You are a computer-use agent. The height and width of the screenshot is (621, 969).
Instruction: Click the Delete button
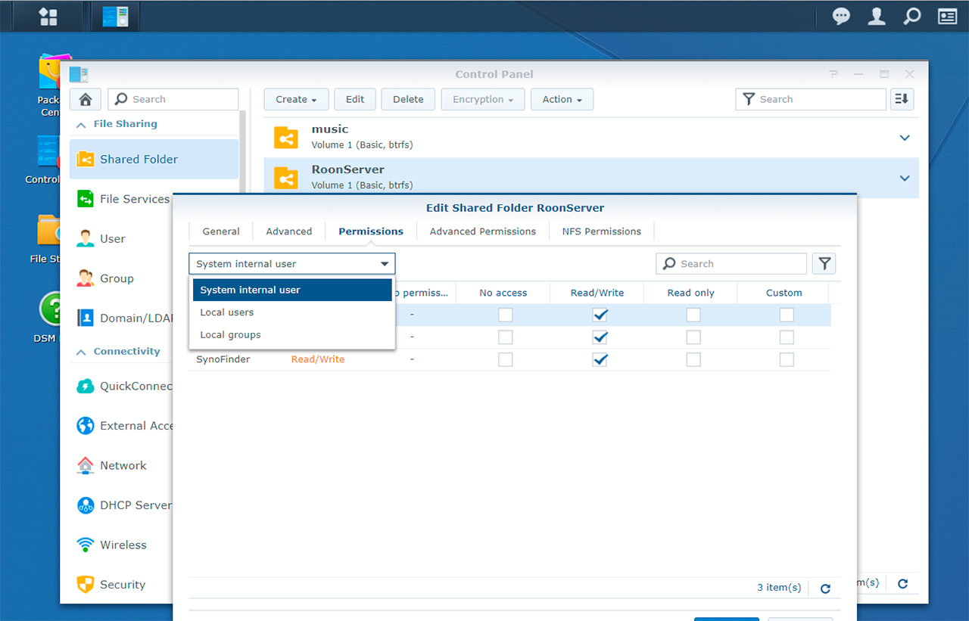click(x=408, y=99)
